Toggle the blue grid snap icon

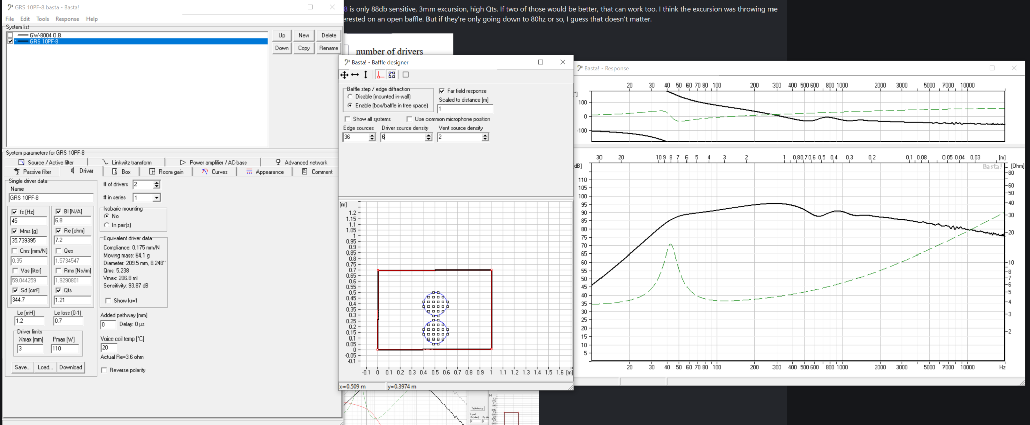click(x=392, y=75)
